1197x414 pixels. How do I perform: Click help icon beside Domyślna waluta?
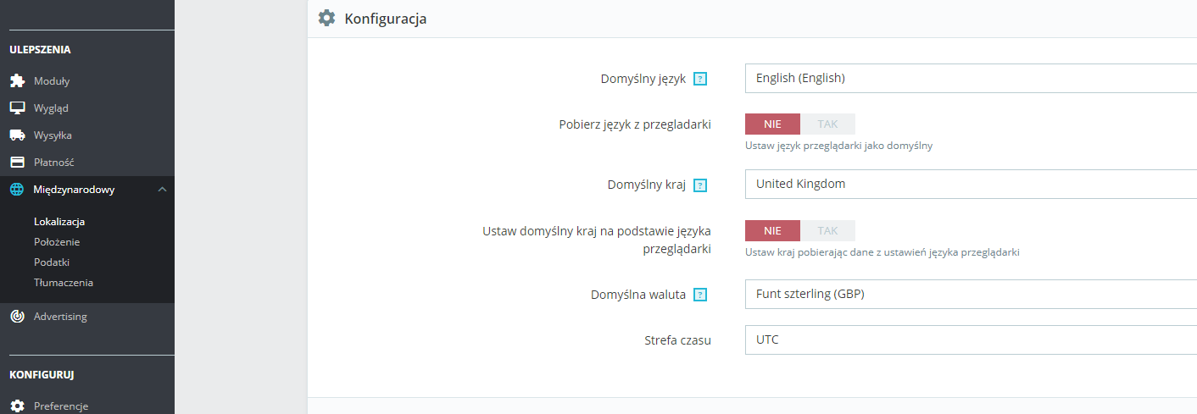click(x=700, y=295)
